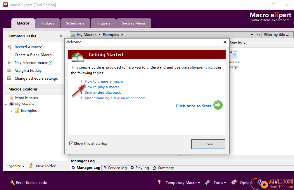Click the Record a Macro icon
The image size is (294, 190).
[9, 47]
